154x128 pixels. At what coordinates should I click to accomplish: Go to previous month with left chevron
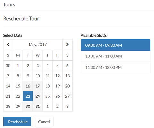pos(8,45)
